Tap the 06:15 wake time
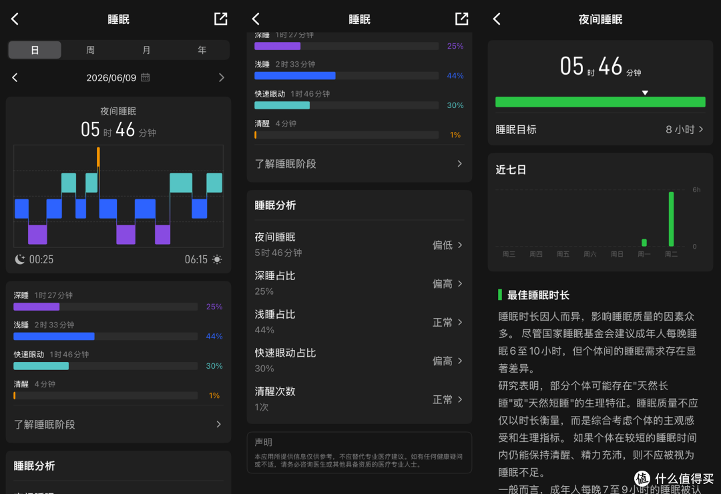721x494 pixels. point(196,259)
